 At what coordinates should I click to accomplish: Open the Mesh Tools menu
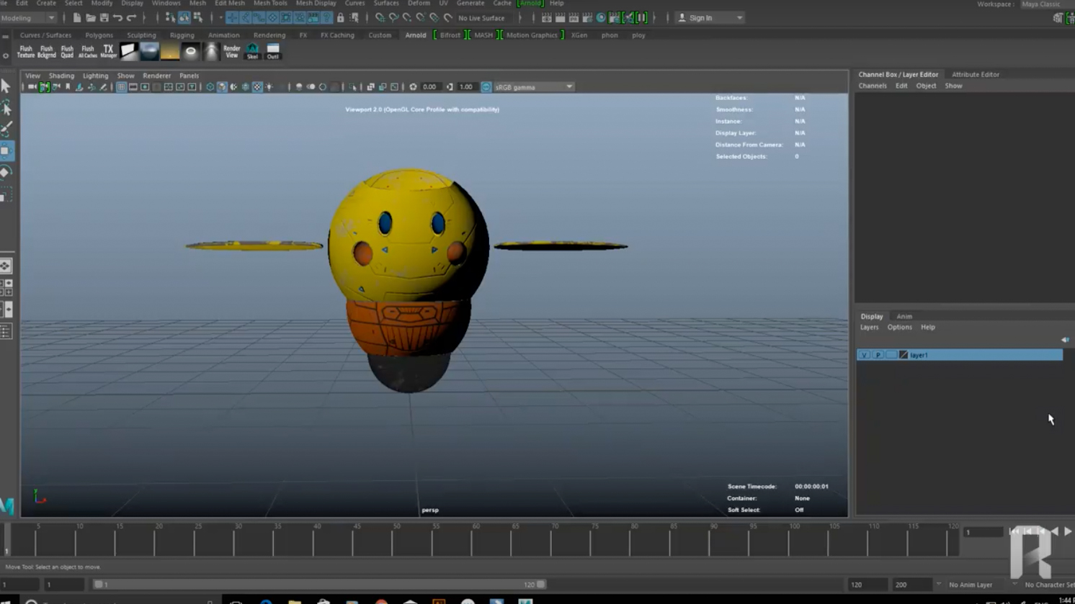270,4
